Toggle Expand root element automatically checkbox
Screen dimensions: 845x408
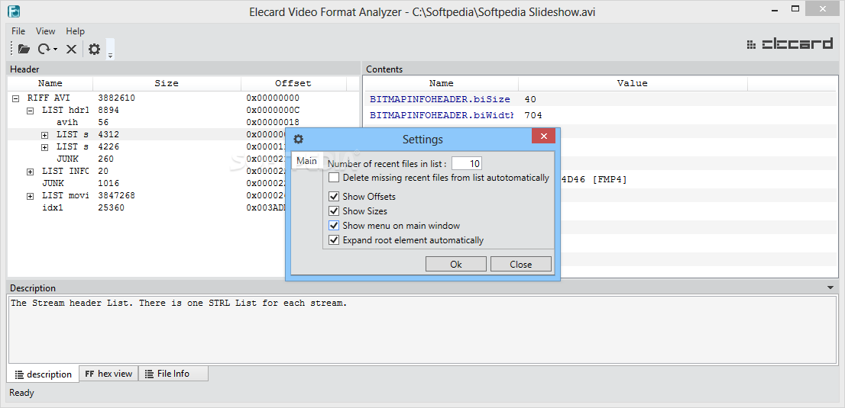pos(334,240)
